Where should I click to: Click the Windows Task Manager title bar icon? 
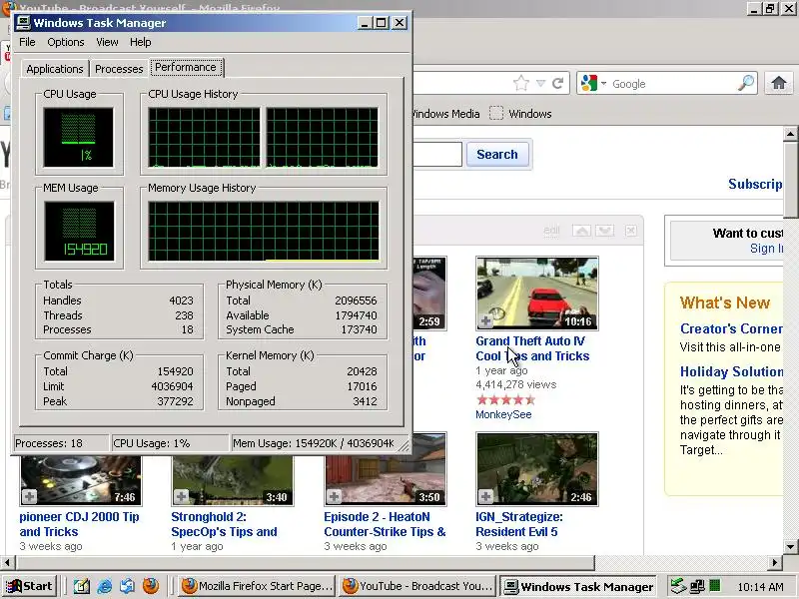point(23,23)
